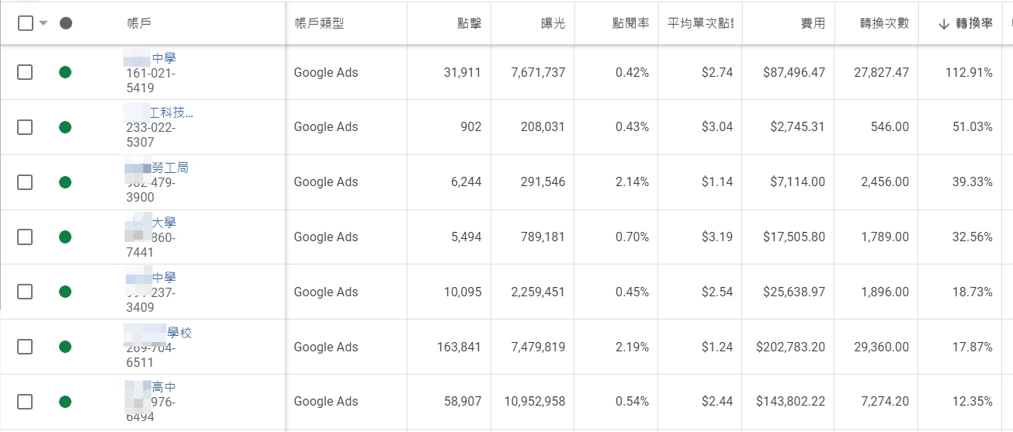1013x432 pixels.
Task: Click the down arrow sort icon beside 轉換率
Action: click(944, 24)
